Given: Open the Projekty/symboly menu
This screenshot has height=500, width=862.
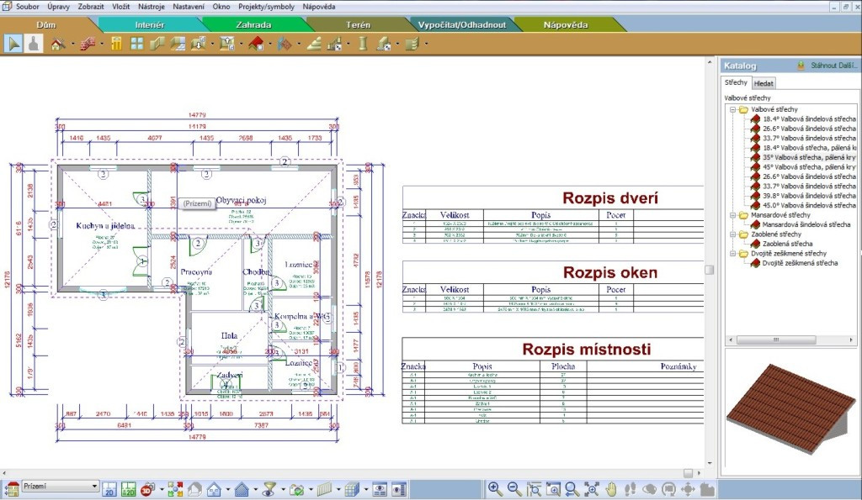Looking at the screenshot, I should click(x=266, y=7).
